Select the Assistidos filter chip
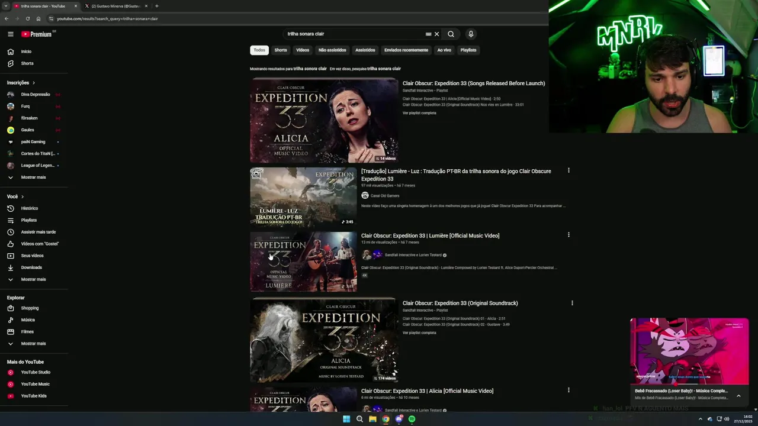758x426 pixels. tap(365, 50)
